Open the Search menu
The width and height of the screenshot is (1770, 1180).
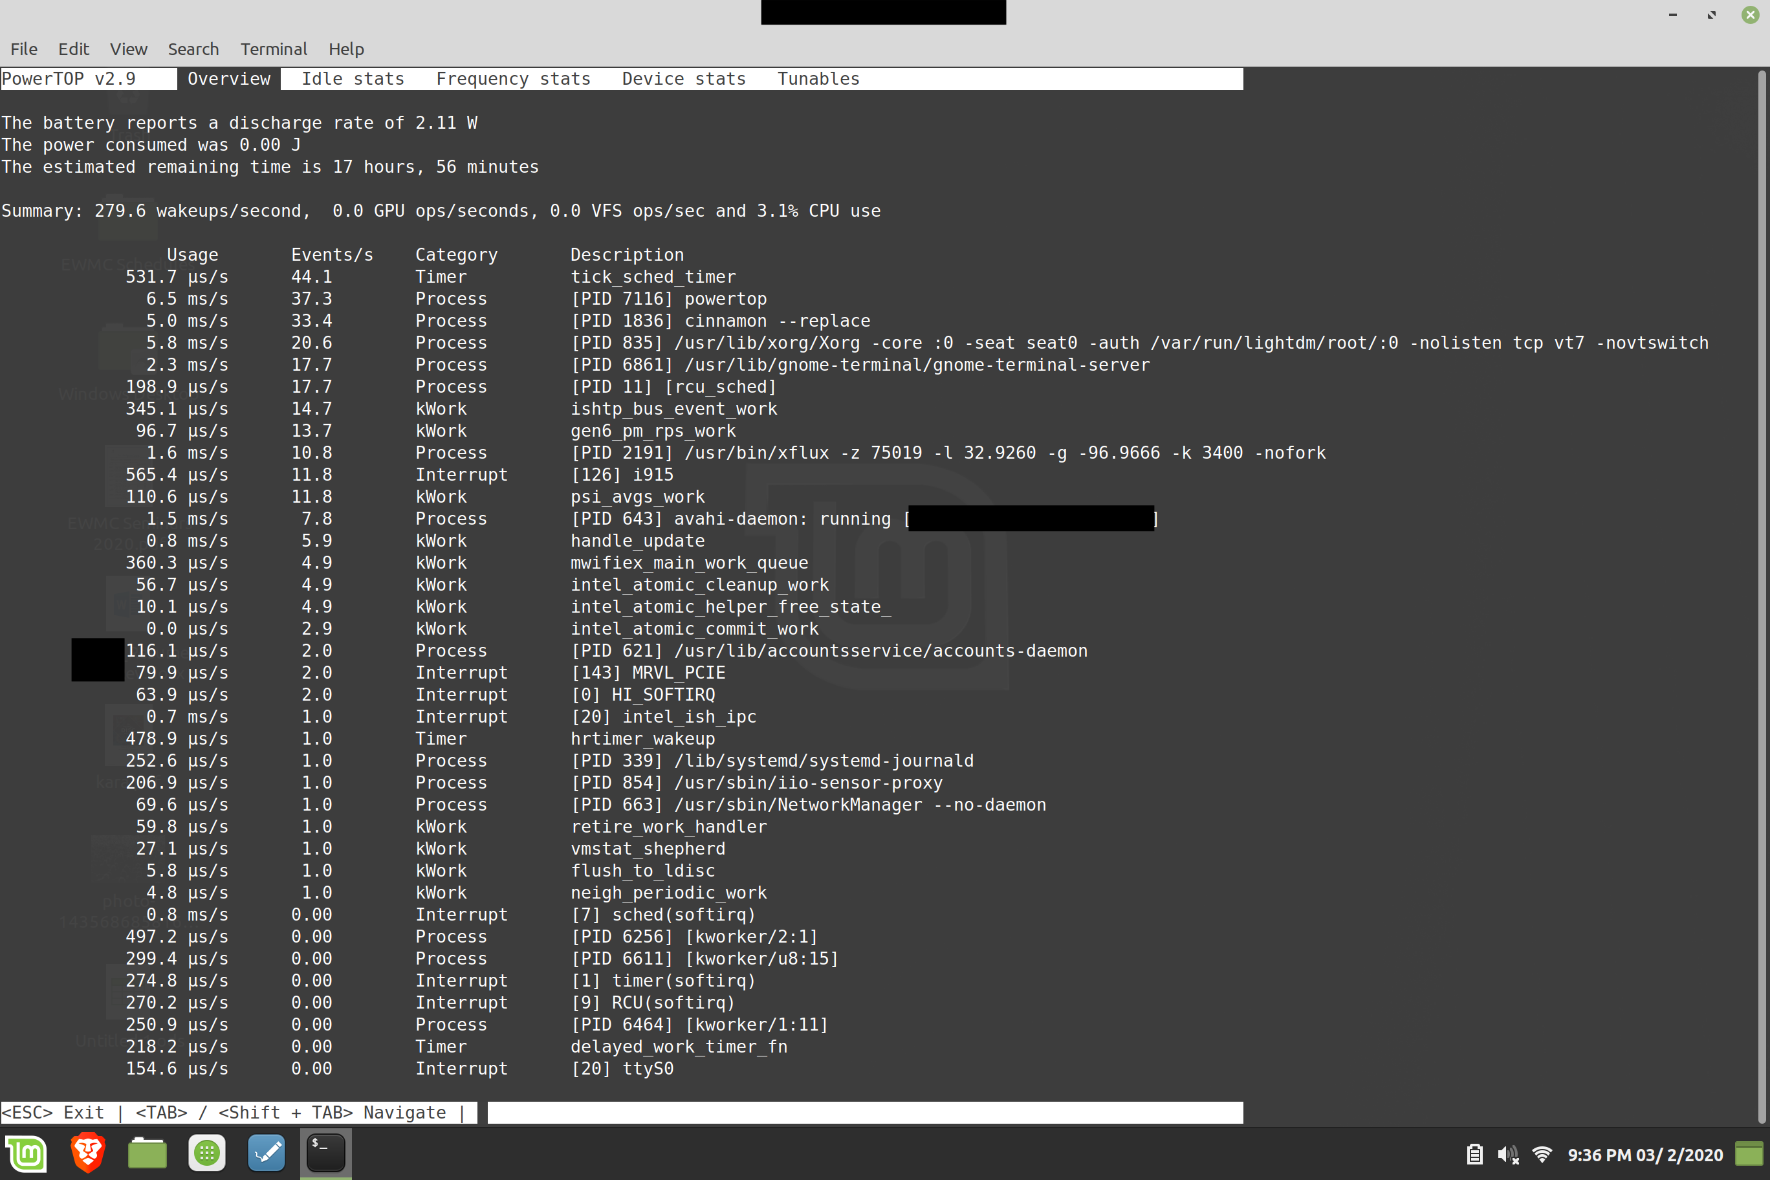[193, 49]
